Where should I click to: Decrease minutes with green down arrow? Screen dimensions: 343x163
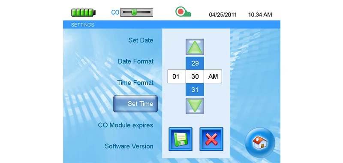(195, 106)
